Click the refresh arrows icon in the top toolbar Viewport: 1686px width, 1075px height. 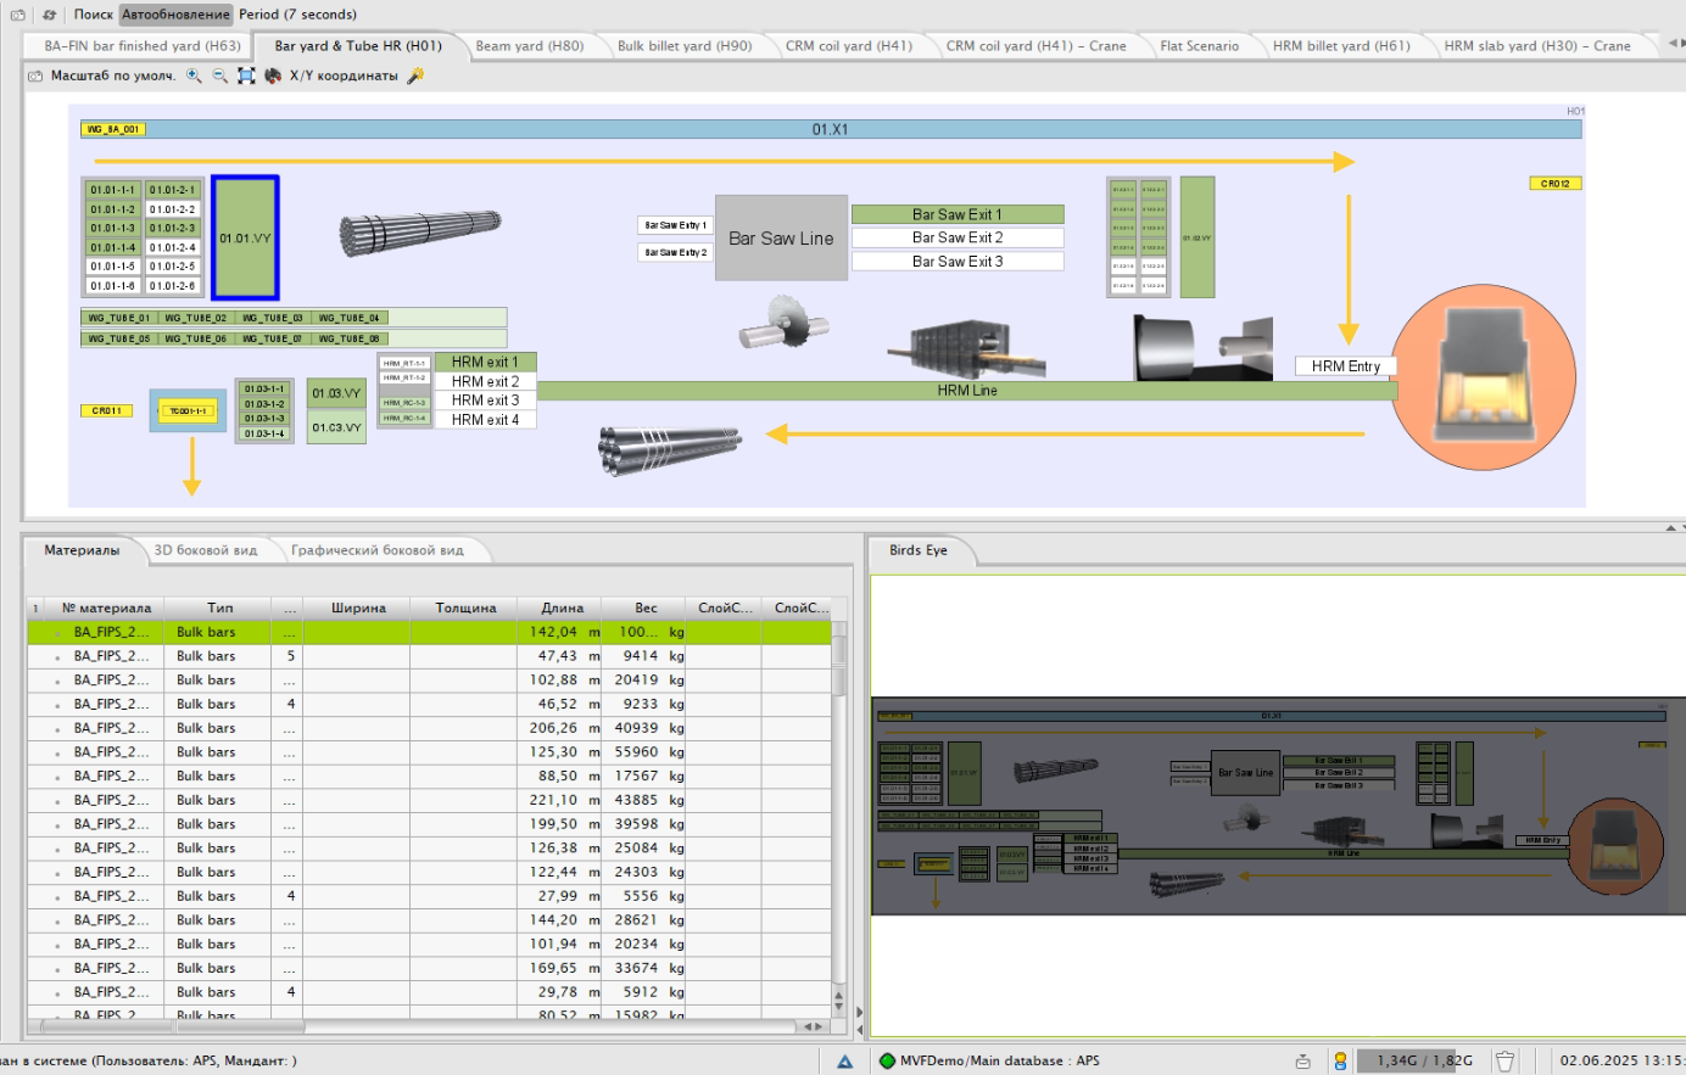pyautogui.click(x=49, y=14)
